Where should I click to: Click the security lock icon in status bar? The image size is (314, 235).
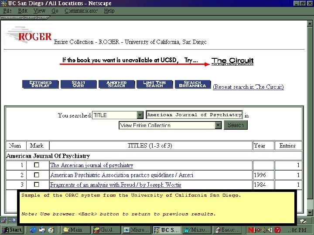point(3,220)
